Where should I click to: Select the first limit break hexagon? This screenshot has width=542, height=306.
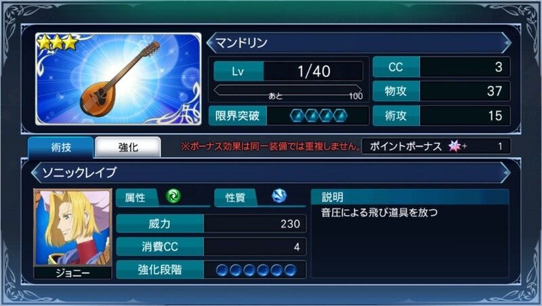(297, 116)
